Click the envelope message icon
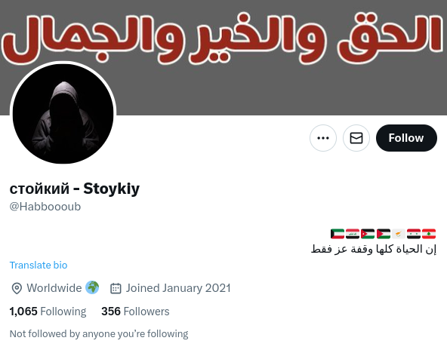The width and height of the screenshot is (447, 353). 356,138
